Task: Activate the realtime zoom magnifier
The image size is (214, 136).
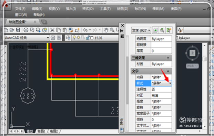Action: 112,30
